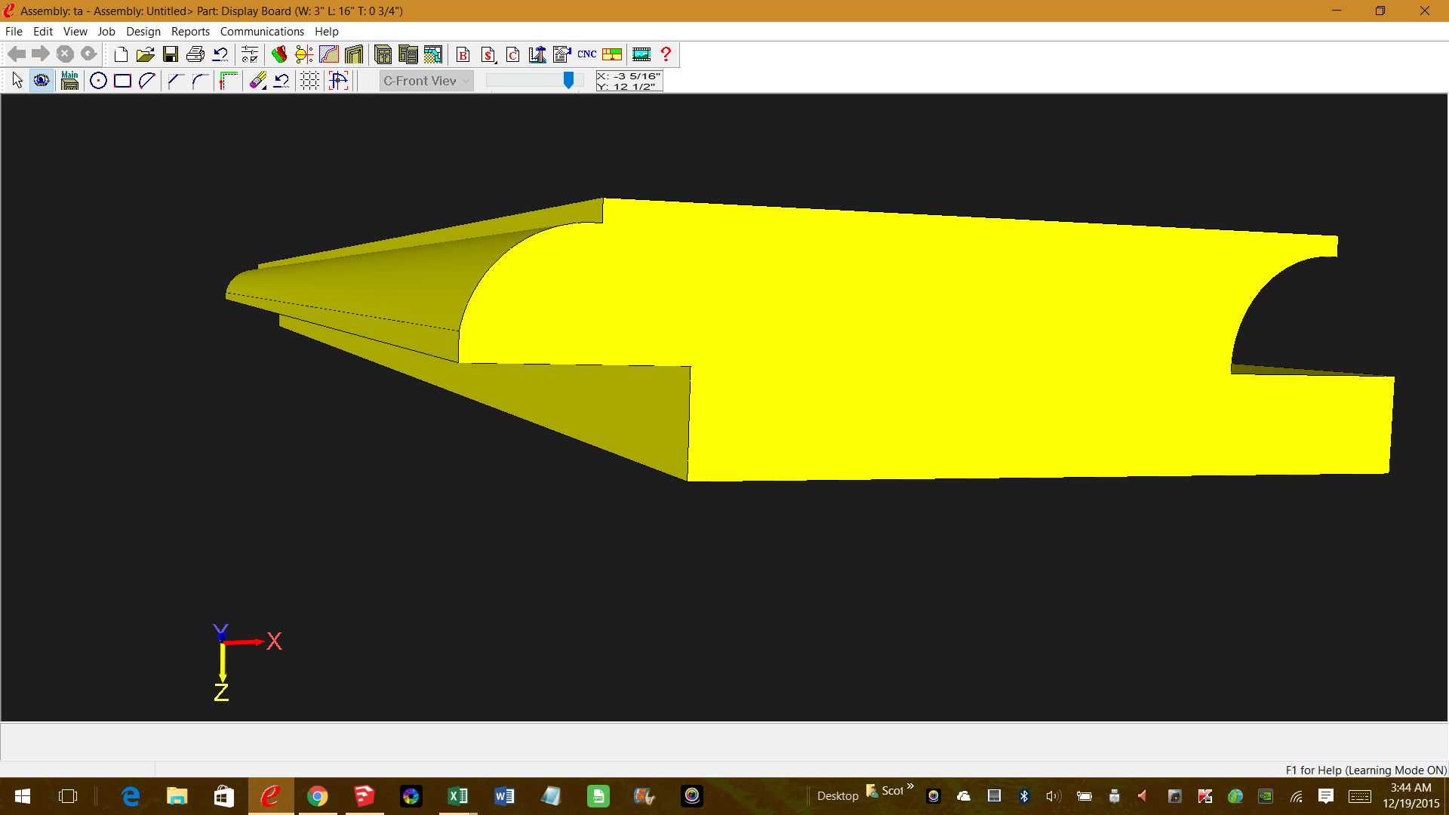This screenshot has width=1449, height=815.
Task: Select the circle drawing tool
Action: (98, 81)
